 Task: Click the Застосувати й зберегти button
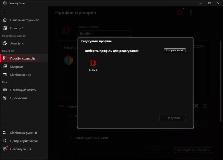(193, 150)
